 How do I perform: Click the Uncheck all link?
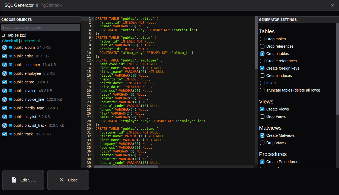click(x=31, y=41)
